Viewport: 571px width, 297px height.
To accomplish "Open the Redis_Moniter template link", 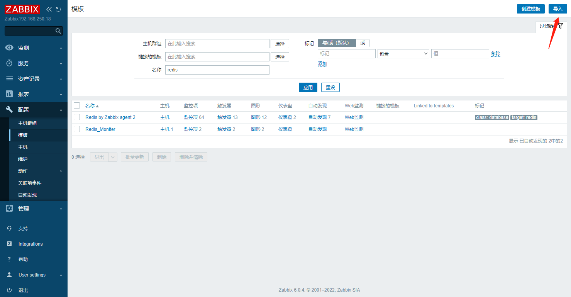I will pyautogui.click(x=100, y=129).
